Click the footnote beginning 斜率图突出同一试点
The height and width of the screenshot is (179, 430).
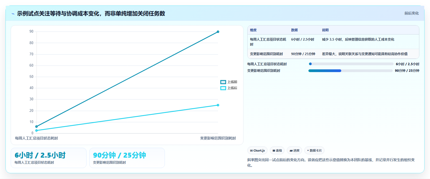click(331, 163)
